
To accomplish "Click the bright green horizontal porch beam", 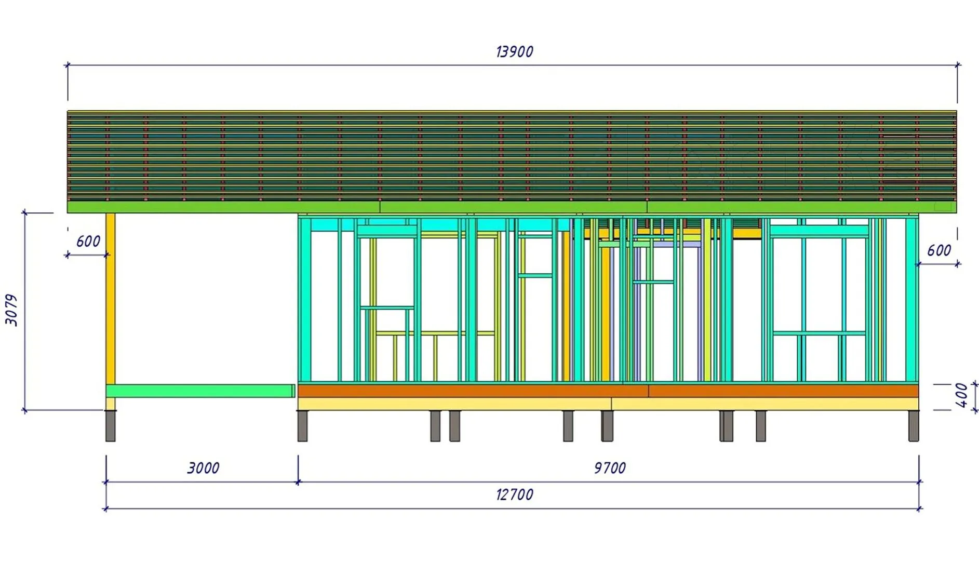I will click(200, 391).
